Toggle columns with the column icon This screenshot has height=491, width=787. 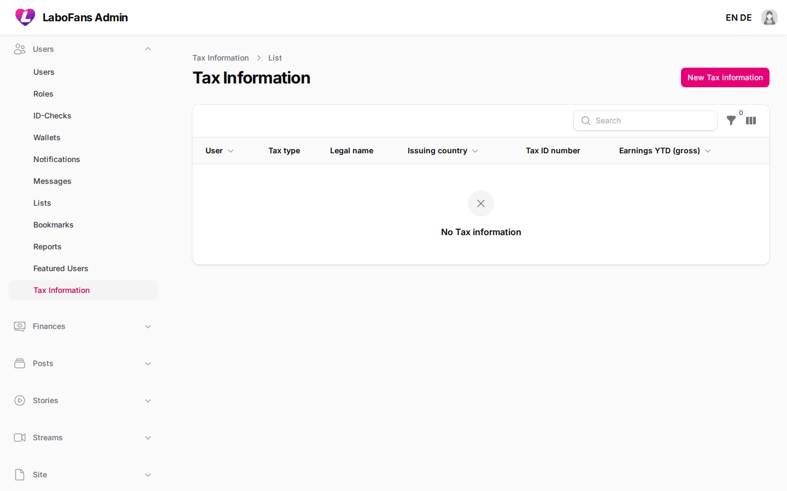coord(751,121)
